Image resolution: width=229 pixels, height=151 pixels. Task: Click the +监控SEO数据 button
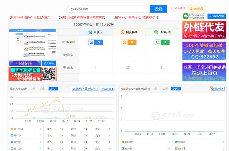217,16
